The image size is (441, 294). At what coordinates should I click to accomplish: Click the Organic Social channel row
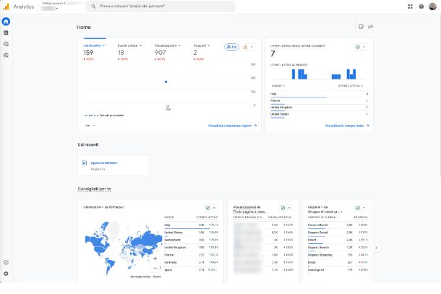(x=338, y=233)
